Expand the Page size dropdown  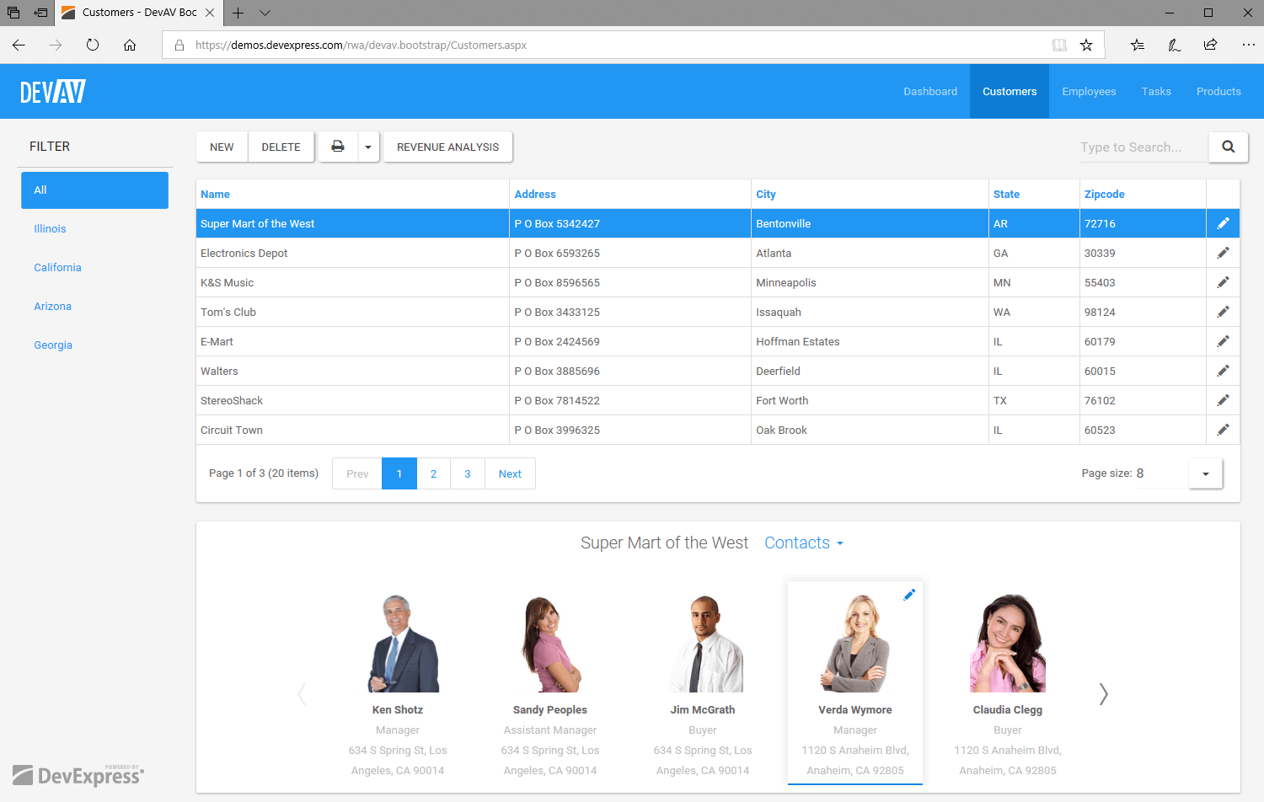click(x=1205, y=473)
